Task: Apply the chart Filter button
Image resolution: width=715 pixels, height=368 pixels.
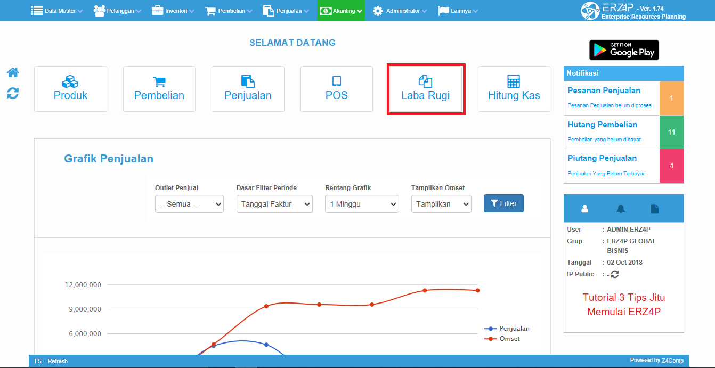Action: click(503, 203)
